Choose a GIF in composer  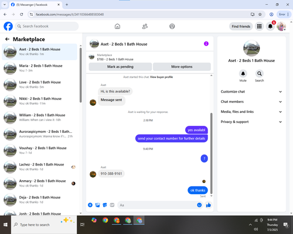point(112,205)
